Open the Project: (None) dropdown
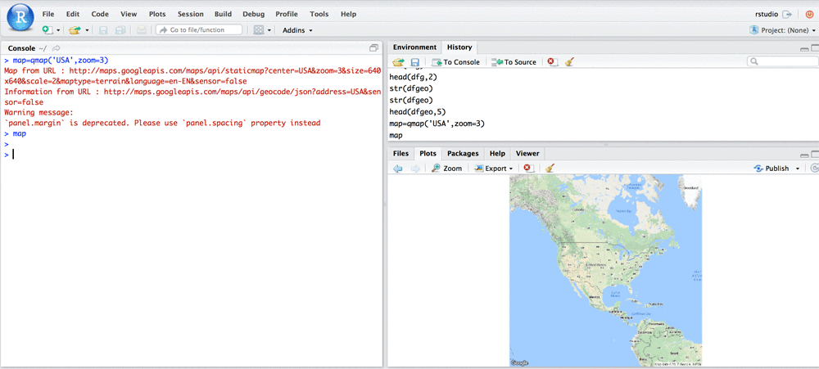Viewport: 819px width, 369px height. [x=782, y=30]
